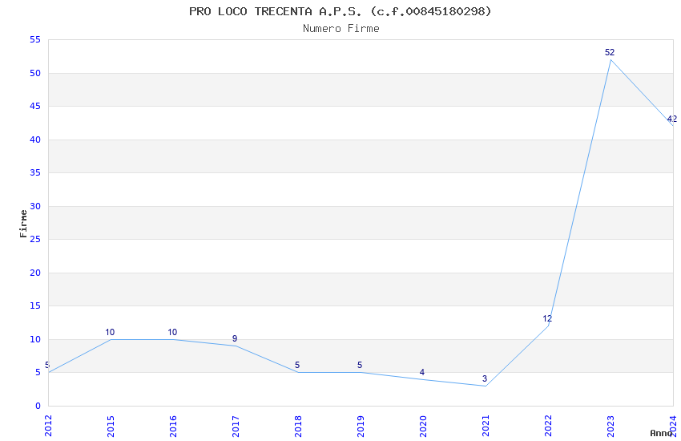The image size is (681, 441).
Task: Click the y-axis tick label 25
Action: (x=35, y=240)
